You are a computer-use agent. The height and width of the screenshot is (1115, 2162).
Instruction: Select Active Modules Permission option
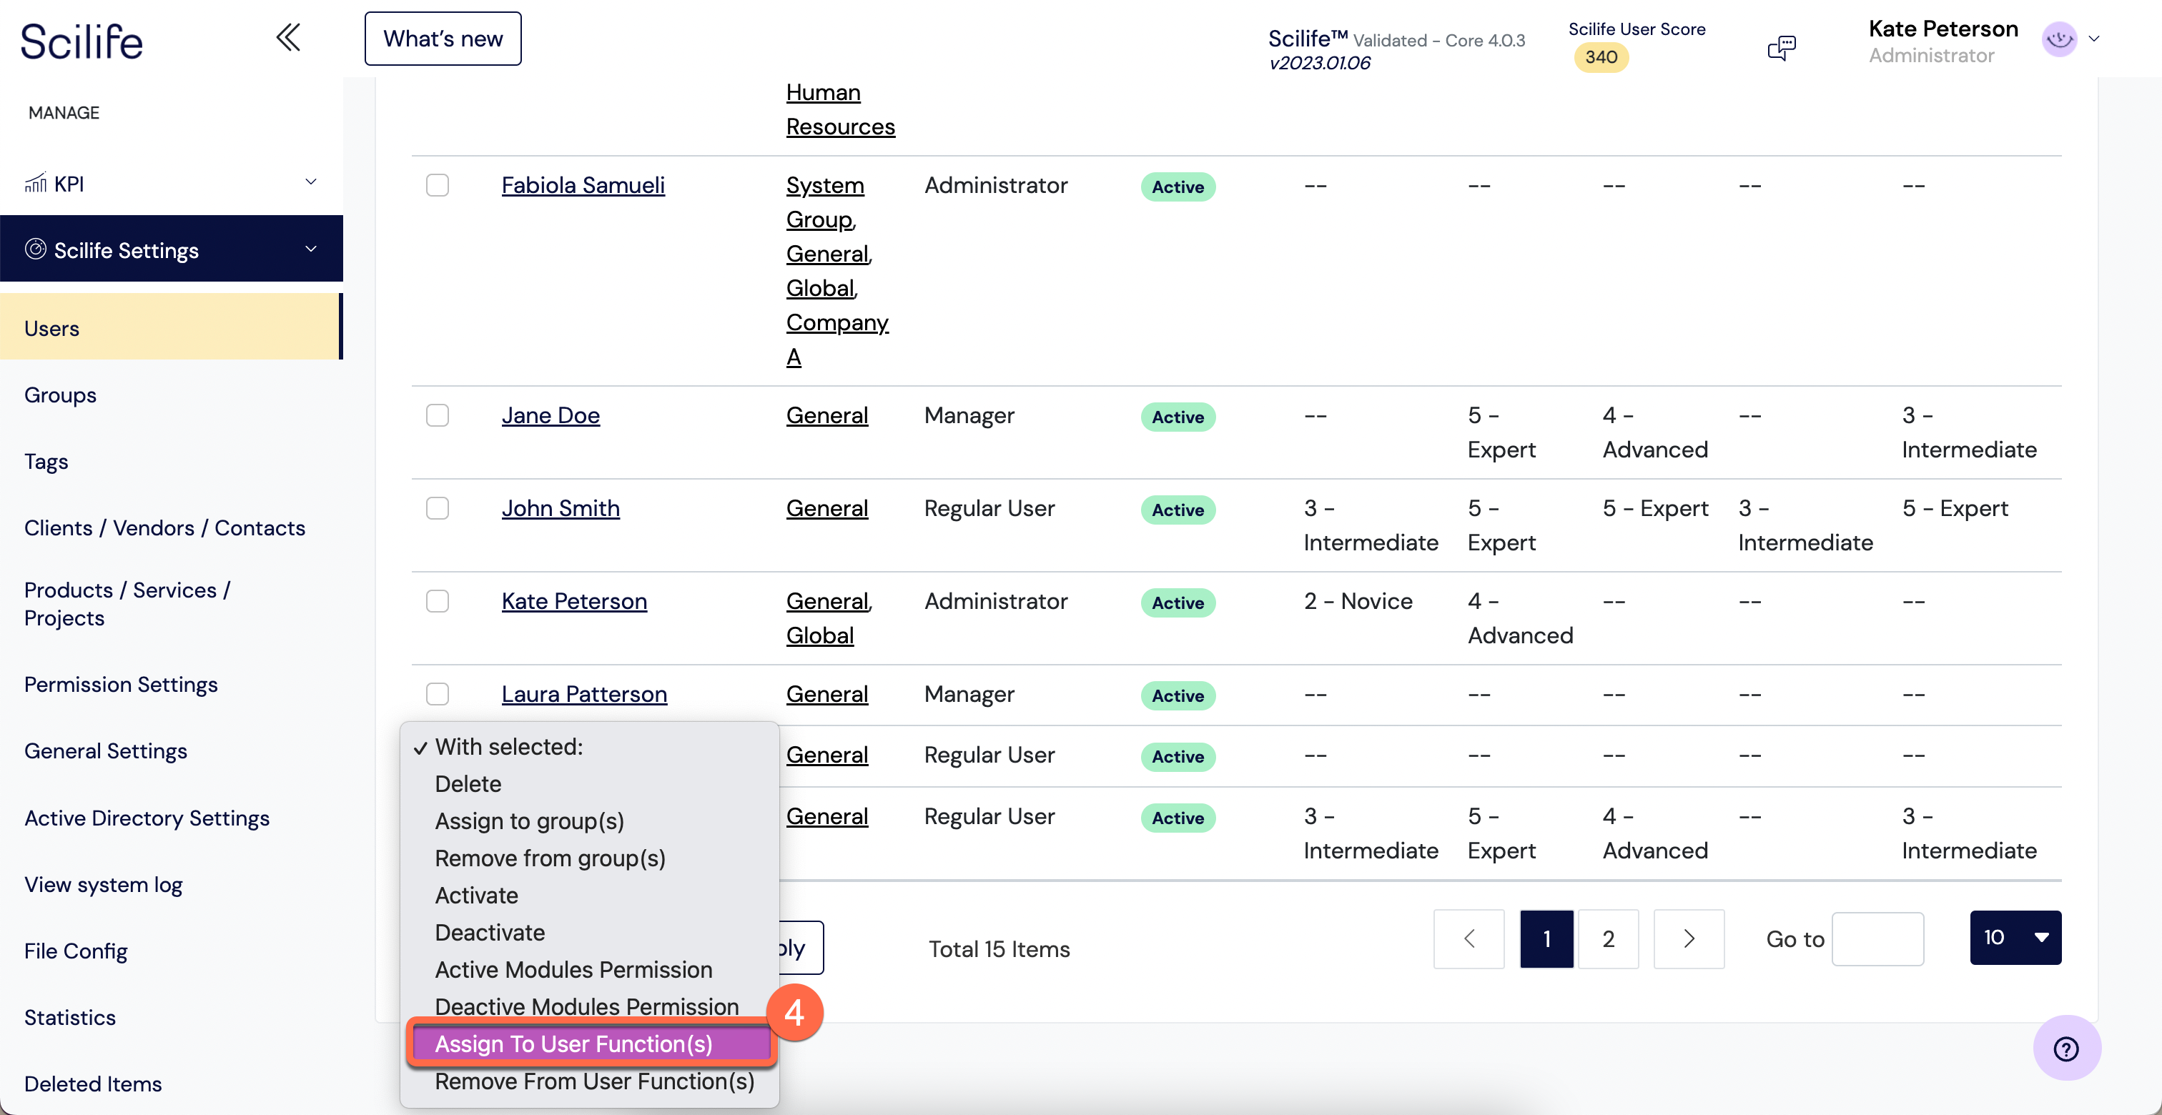589,970
